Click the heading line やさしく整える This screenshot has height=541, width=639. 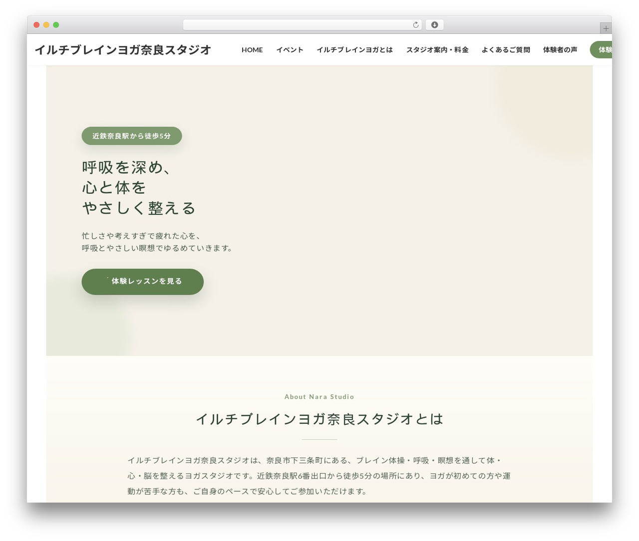click(x=139, y=208)
